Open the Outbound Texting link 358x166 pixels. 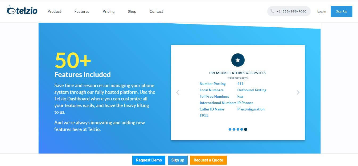pos(252,90)
